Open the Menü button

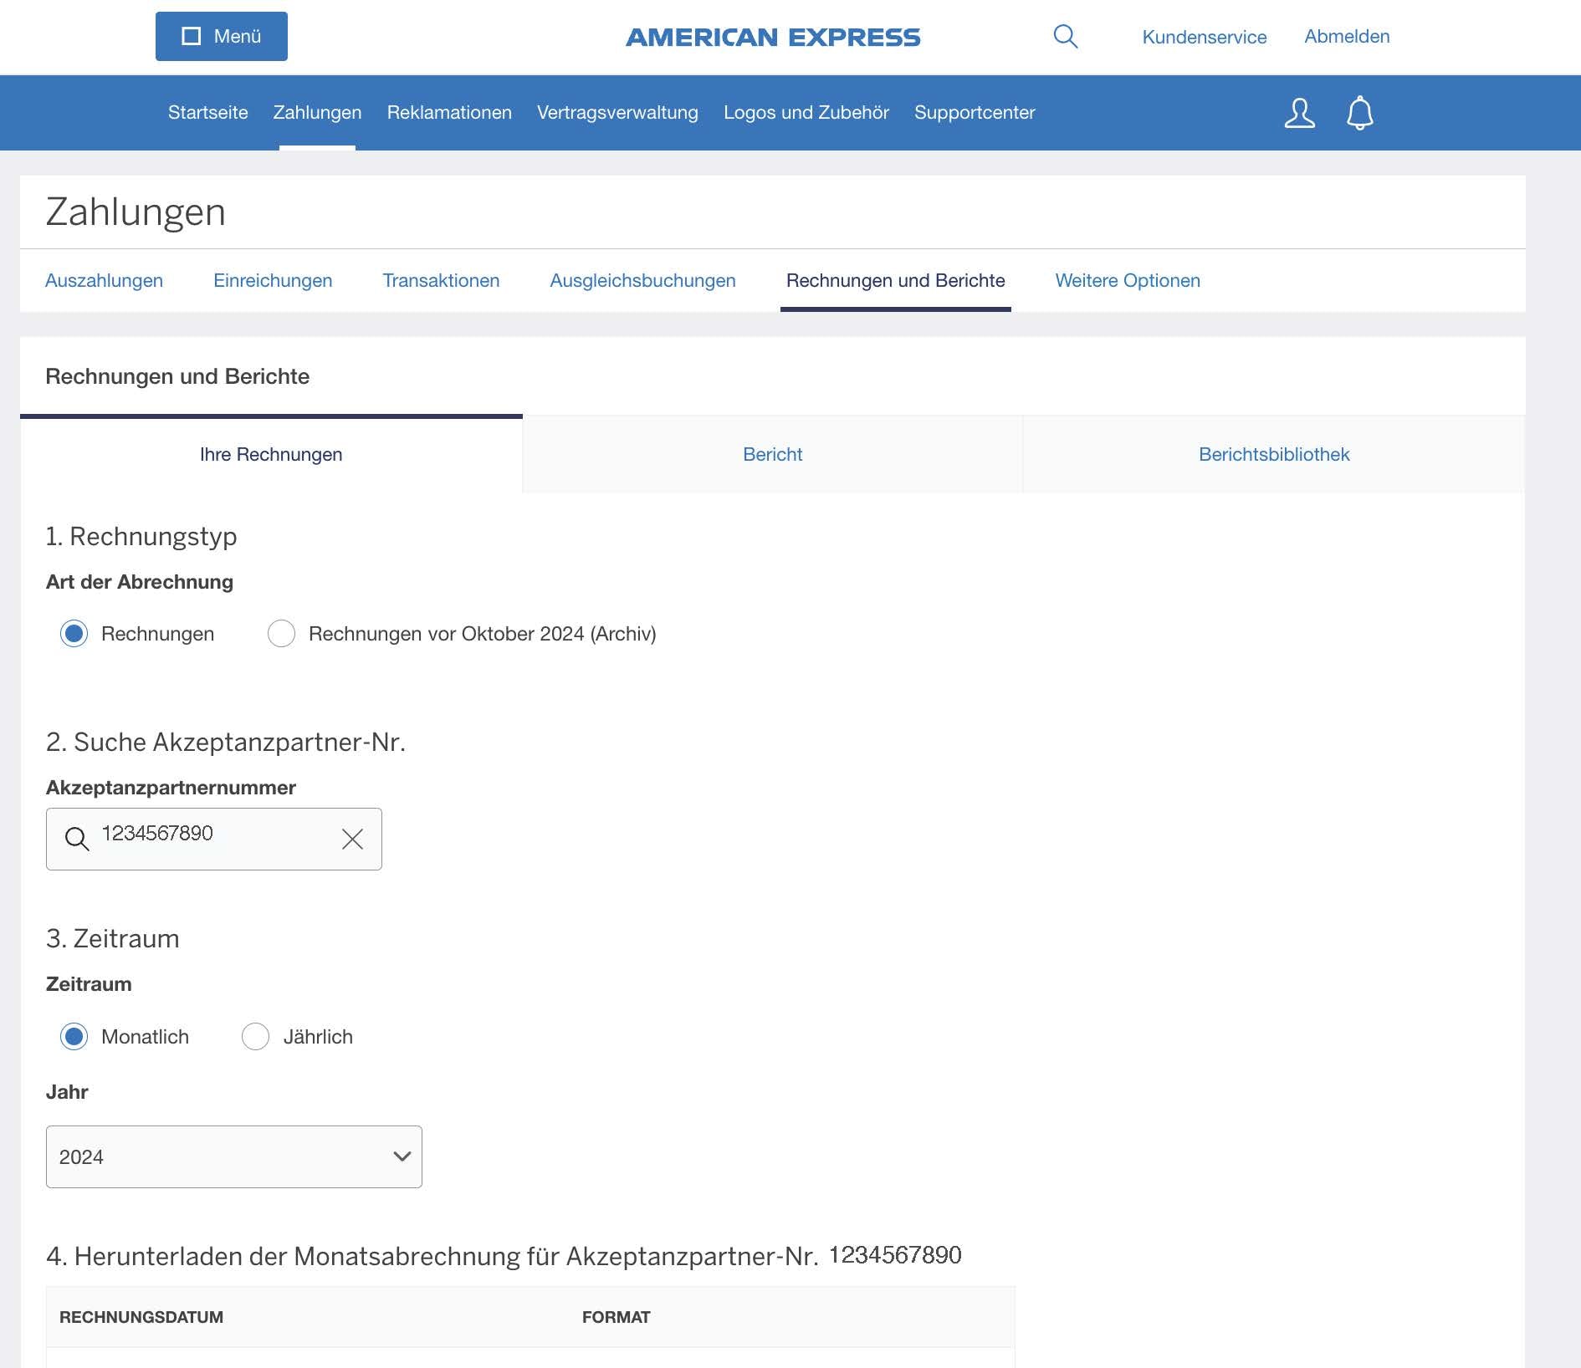coord(220,36)
